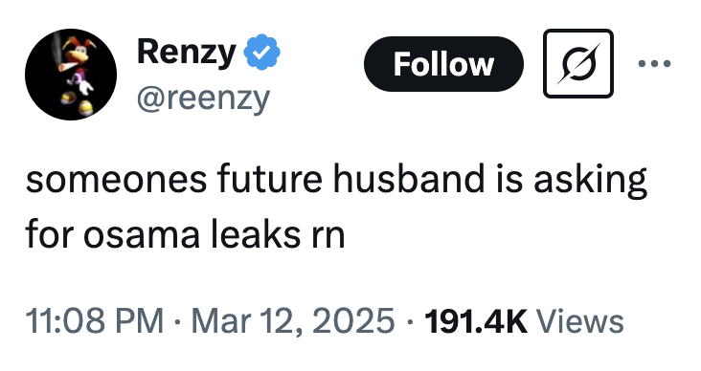Click the word "asking" in the post
Screen dimensions: 701x371
click(x=590, y=181)
